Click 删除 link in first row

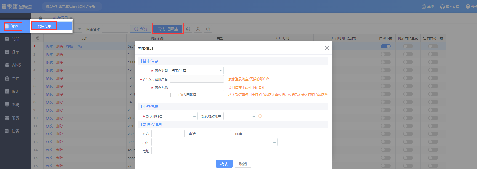click(x=59, y=46)
